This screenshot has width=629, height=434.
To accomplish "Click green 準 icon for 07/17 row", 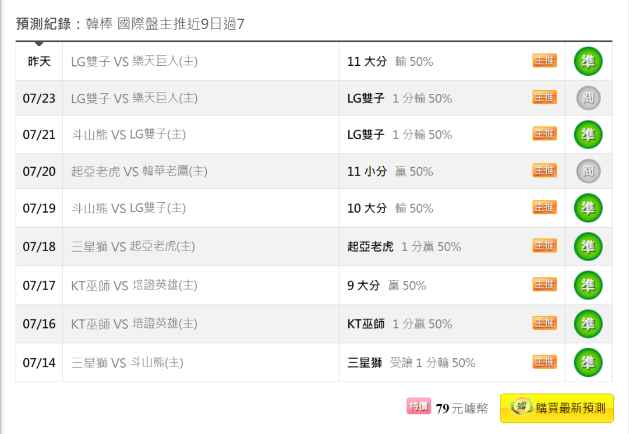I will click(x=588, y=285).
